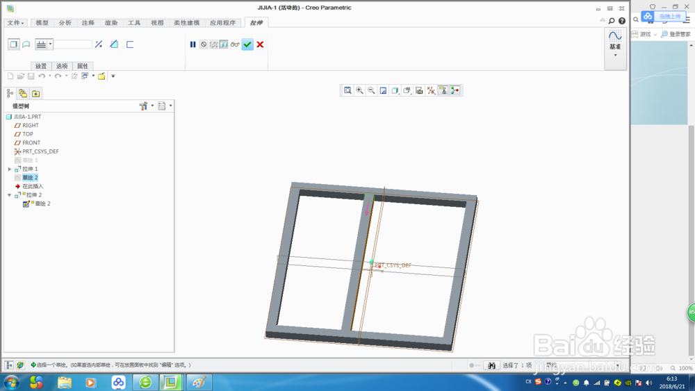695x391 pixels.
Task: Click the undo arrow icon
Action: pos(42,76)
